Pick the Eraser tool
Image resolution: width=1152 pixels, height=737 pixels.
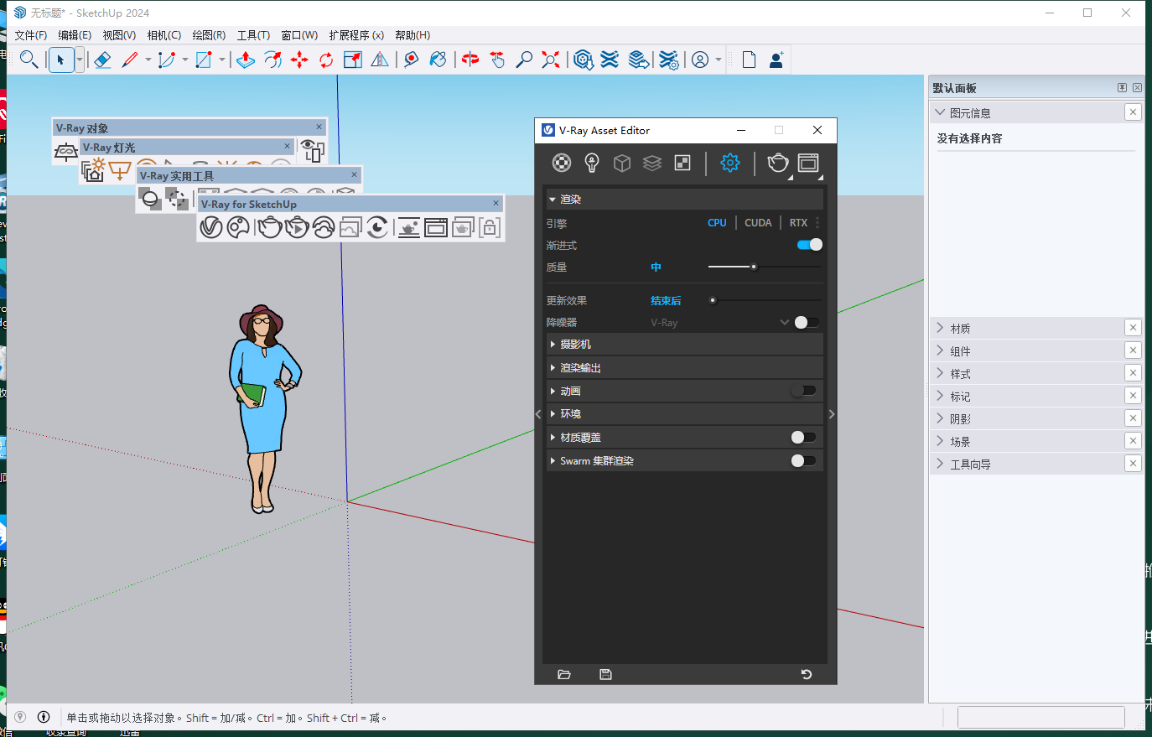pyautogui.click(x=102, y=60)
